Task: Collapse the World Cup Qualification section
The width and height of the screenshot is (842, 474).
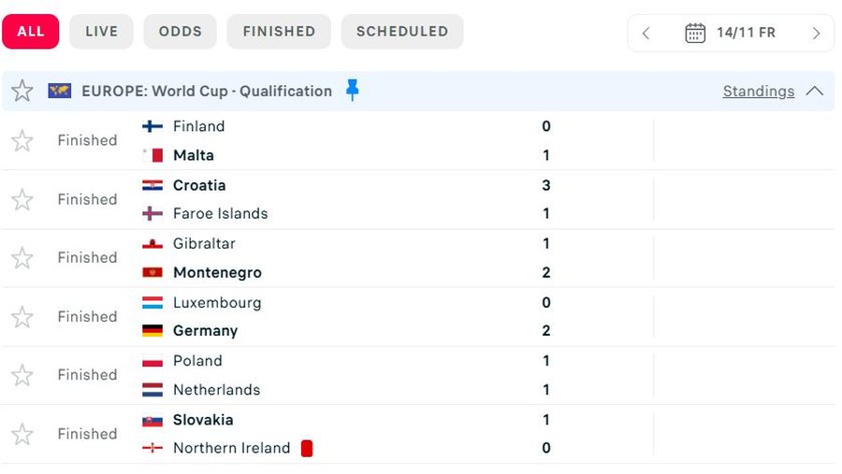Action: pyautogui.click(x=815, y=91)
